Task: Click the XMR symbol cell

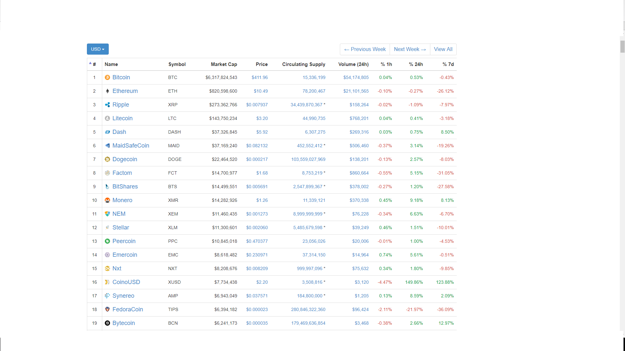Action: click(x=173, y=200)
